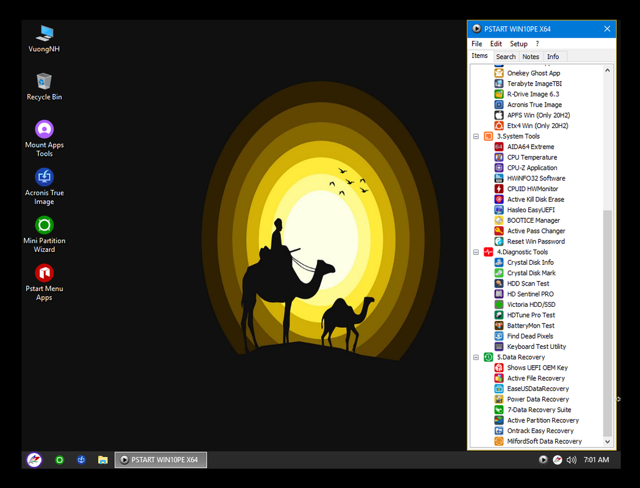The height and width of the screenshot is (488, 640).
Task: Select HD Sentinel PRO entry
Action: coord(530,294)
